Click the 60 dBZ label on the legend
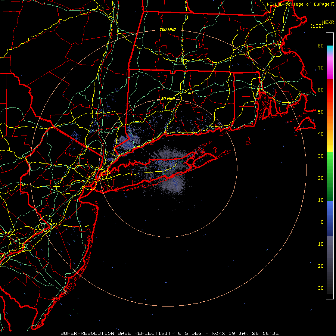 click(x=321, y=90)
